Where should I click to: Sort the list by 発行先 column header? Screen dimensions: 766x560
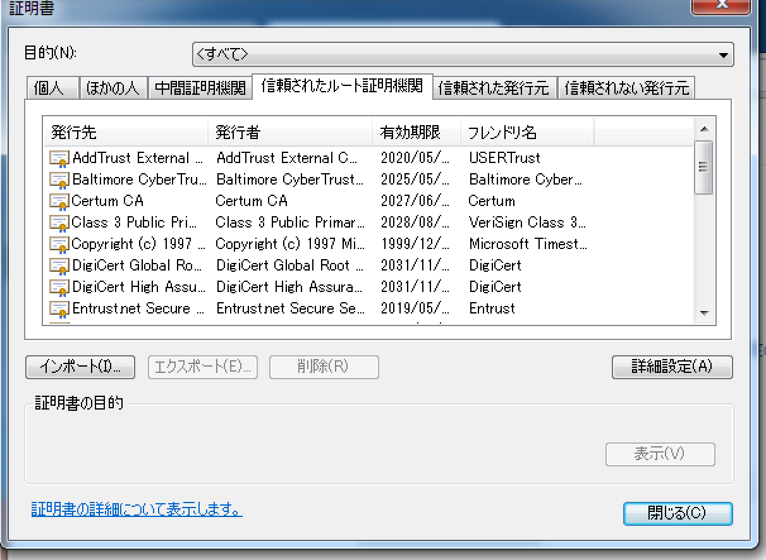point(126,133)
